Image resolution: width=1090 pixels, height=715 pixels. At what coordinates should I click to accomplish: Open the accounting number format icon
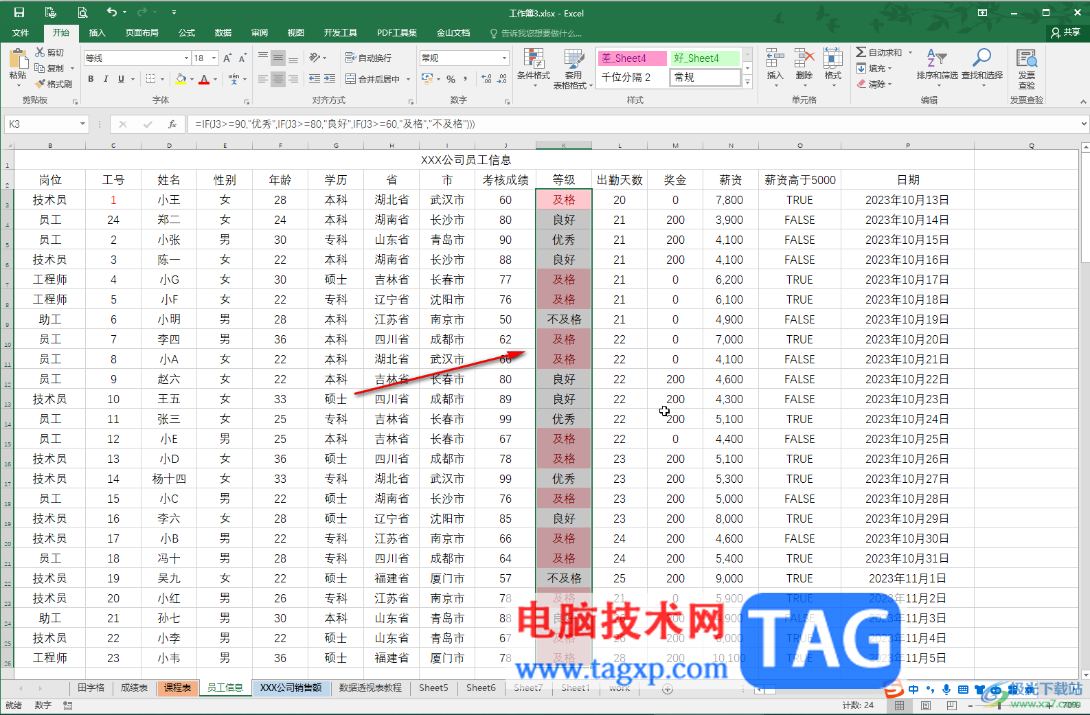(427, 79)
